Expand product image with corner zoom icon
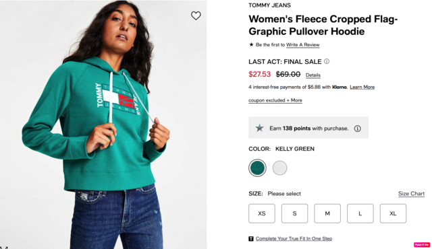This screenshot has width=432, height=249. coord(3,247)
